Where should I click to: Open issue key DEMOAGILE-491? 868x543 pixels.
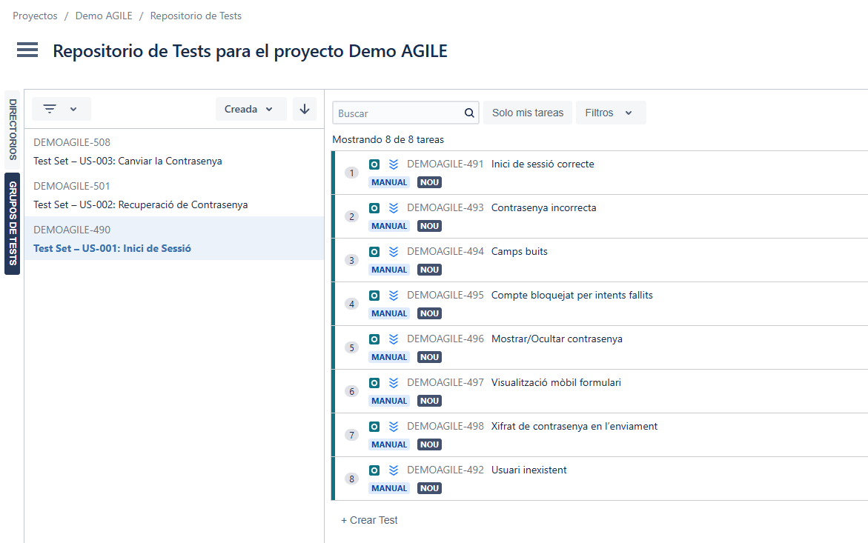coord(445,164)
